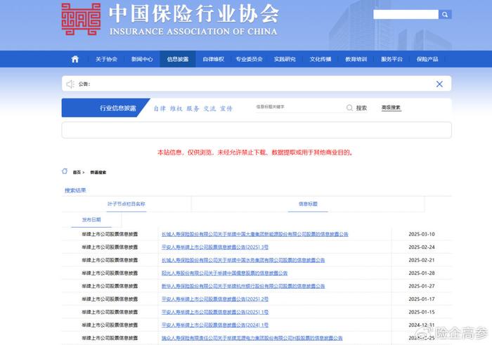The height and width of the screenshot is (345, 492).
Task: Open the 专业委员会 menu
Action: tap(249, 59)
